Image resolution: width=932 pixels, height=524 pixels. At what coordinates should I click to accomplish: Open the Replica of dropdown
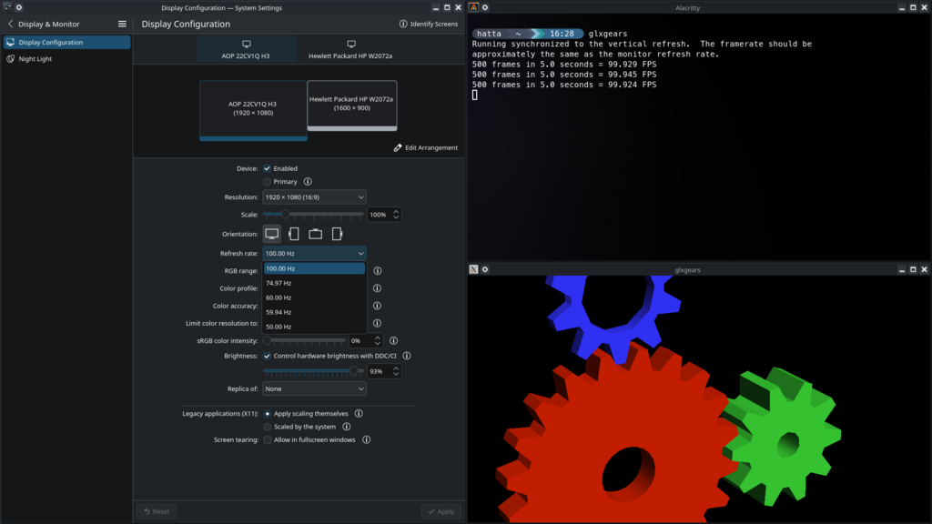(314, 389)
